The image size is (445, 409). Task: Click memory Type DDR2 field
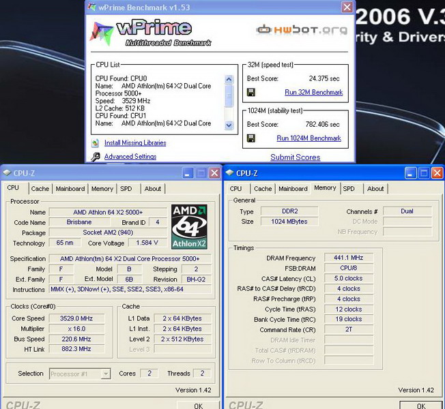(289, 211)
